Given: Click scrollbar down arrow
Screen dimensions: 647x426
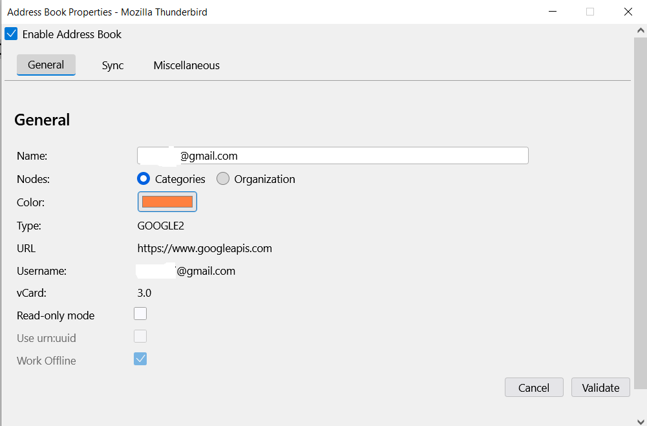Looking at the screenshot, I should (641, 421).
